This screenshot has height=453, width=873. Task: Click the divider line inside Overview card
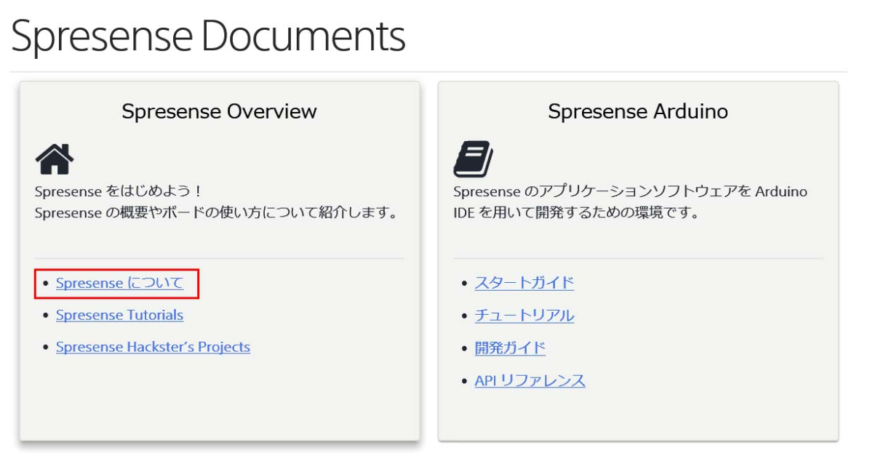[219, 258]
